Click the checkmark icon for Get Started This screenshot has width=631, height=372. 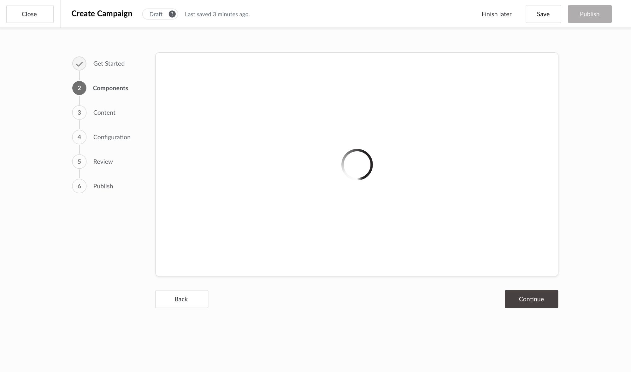coord(79,64)
